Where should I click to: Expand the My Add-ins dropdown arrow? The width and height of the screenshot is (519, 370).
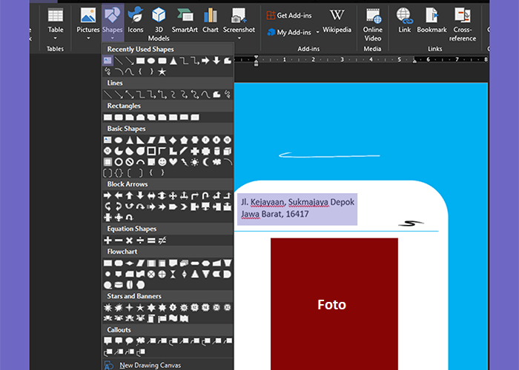(x=318, y=33)
